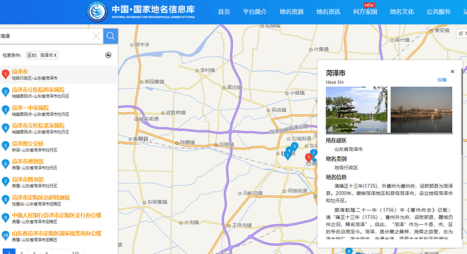
Task: Go to results page 4
Action: 47,251
